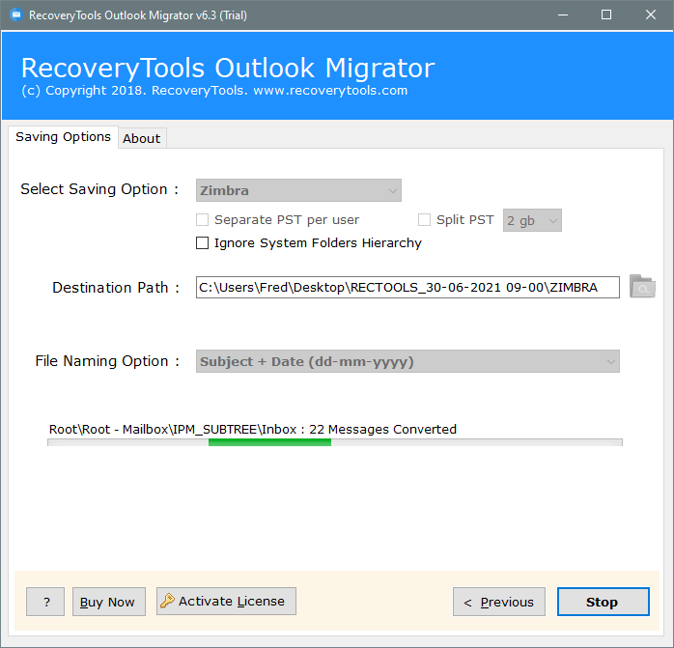This screenshot has height=648, width=674.
Task: Stop the conversion with Stop button
Action: tap(604, 602)
